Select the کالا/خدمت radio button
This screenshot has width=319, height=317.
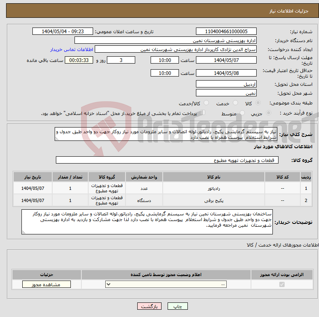pyautogui.click(x=206, y=103)
